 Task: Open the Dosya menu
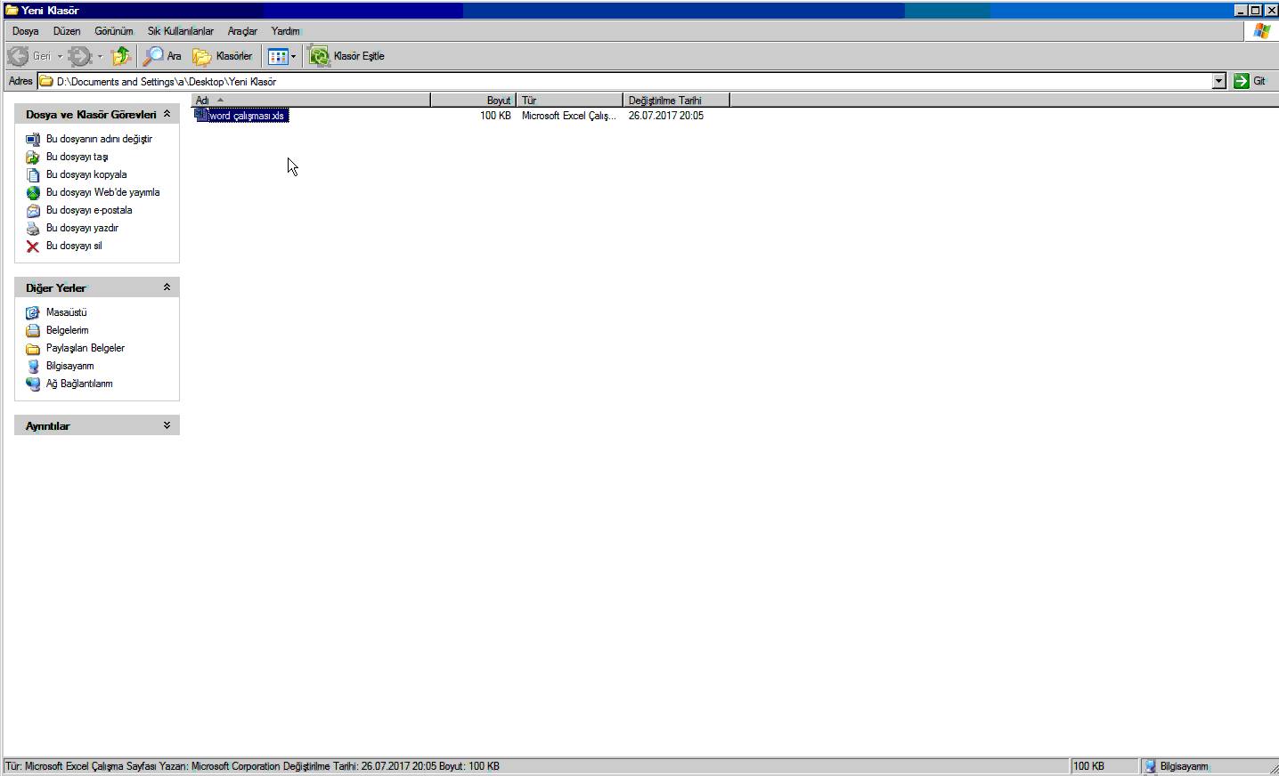coord(25,31)
